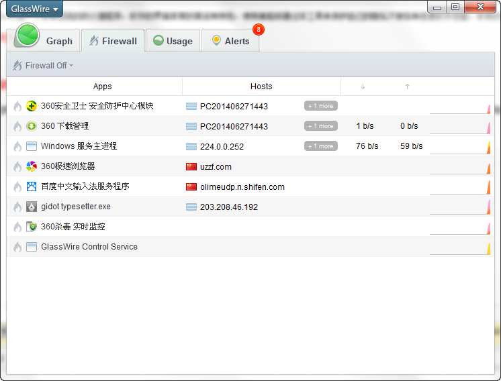Toggle firewall flame for GlassWire Control Service
Screen dimensions: 501x381
coord(17,247)
